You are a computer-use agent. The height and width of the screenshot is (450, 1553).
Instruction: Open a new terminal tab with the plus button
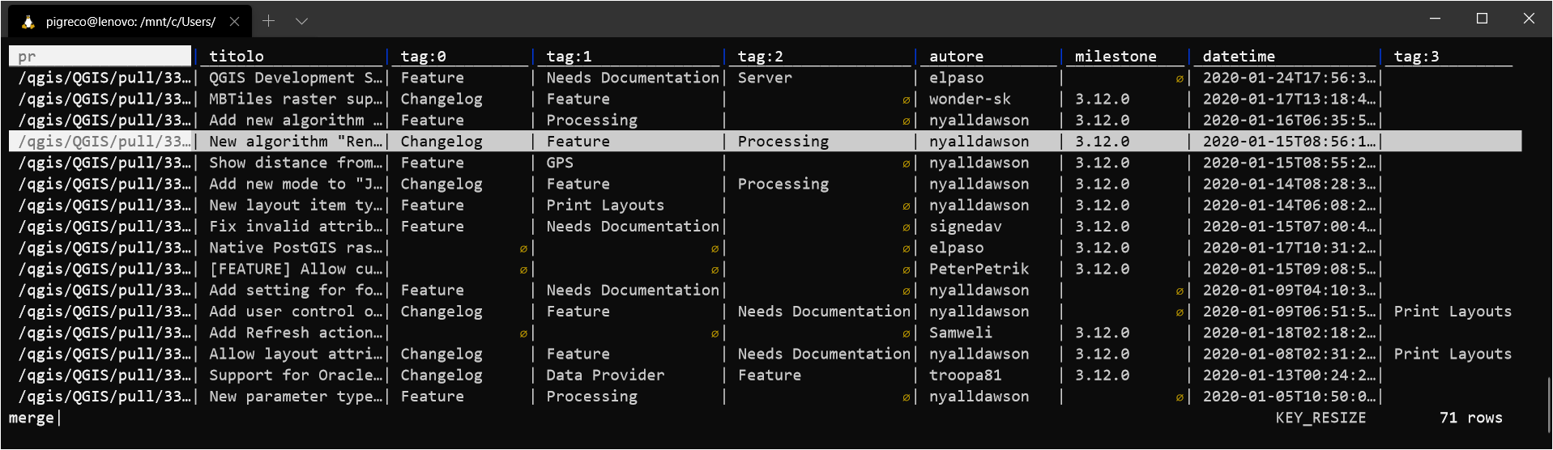(x=269, y=21)
